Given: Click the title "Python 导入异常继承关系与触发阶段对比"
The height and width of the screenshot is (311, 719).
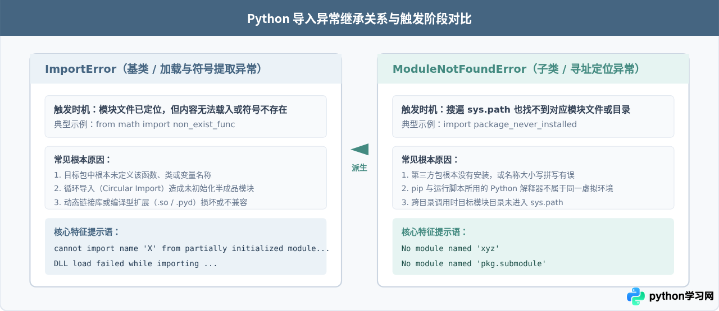Looking at the screenshot, I should pyautogui.click(x=359, y=18).
